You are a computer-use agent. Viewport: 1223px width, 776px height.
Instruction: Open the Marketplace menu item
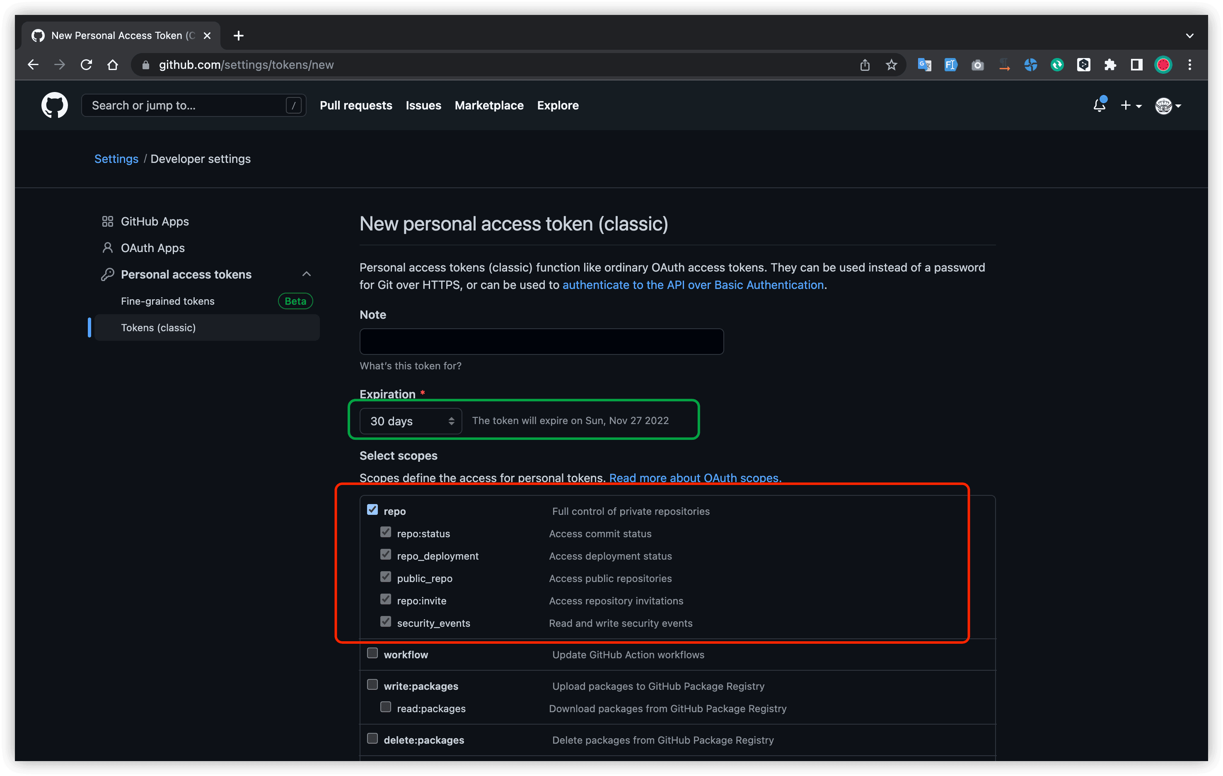pyautogui.click(x=488, y=105)
